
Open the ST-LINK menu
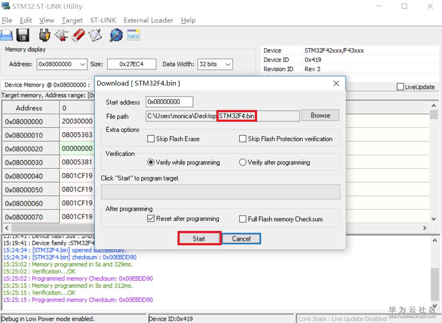coord(103,20)
